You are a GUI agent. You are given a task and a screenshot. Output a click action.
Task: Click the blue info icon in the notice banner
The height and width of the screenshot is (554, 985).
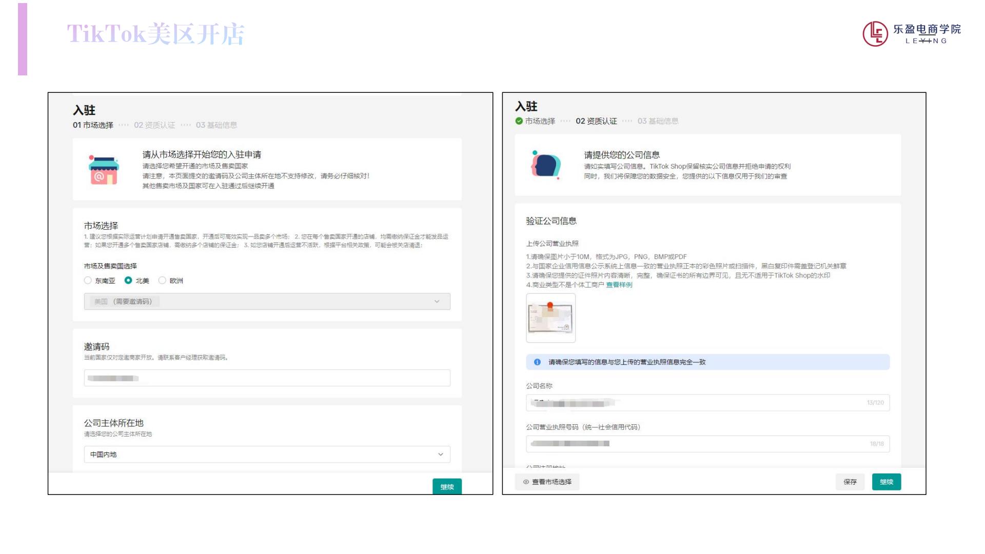coord(537,362)
